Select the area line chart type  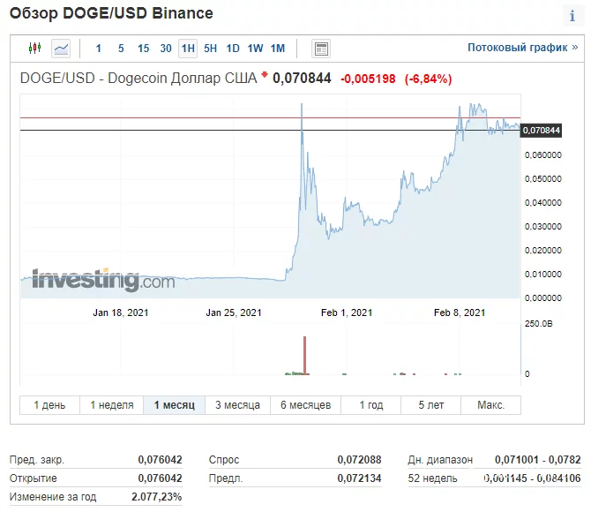[61, 49]
